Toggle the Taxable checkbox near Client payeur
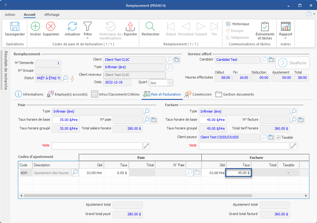Image resolution: width=317 pixels, height=223 pixels. pos(279,137)
